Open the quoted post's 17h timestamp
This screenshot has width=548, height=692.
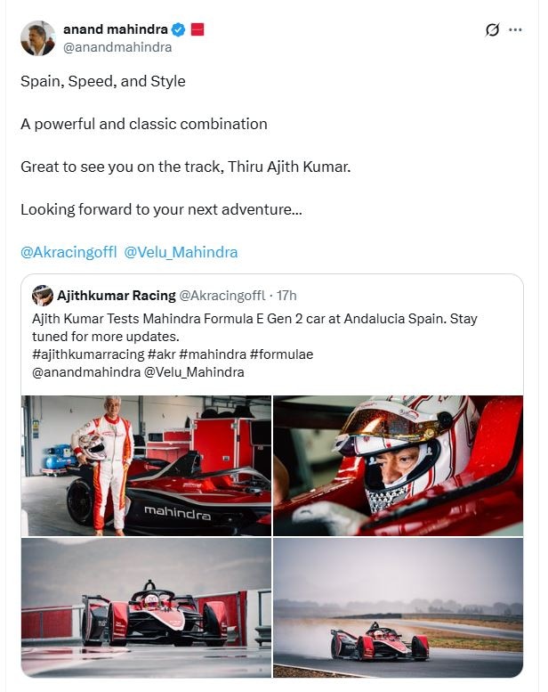click(286, 296)
